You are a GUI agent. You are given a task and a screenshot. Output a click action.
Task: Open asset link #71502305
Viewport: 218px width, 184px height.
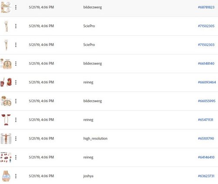click(206, 26)
